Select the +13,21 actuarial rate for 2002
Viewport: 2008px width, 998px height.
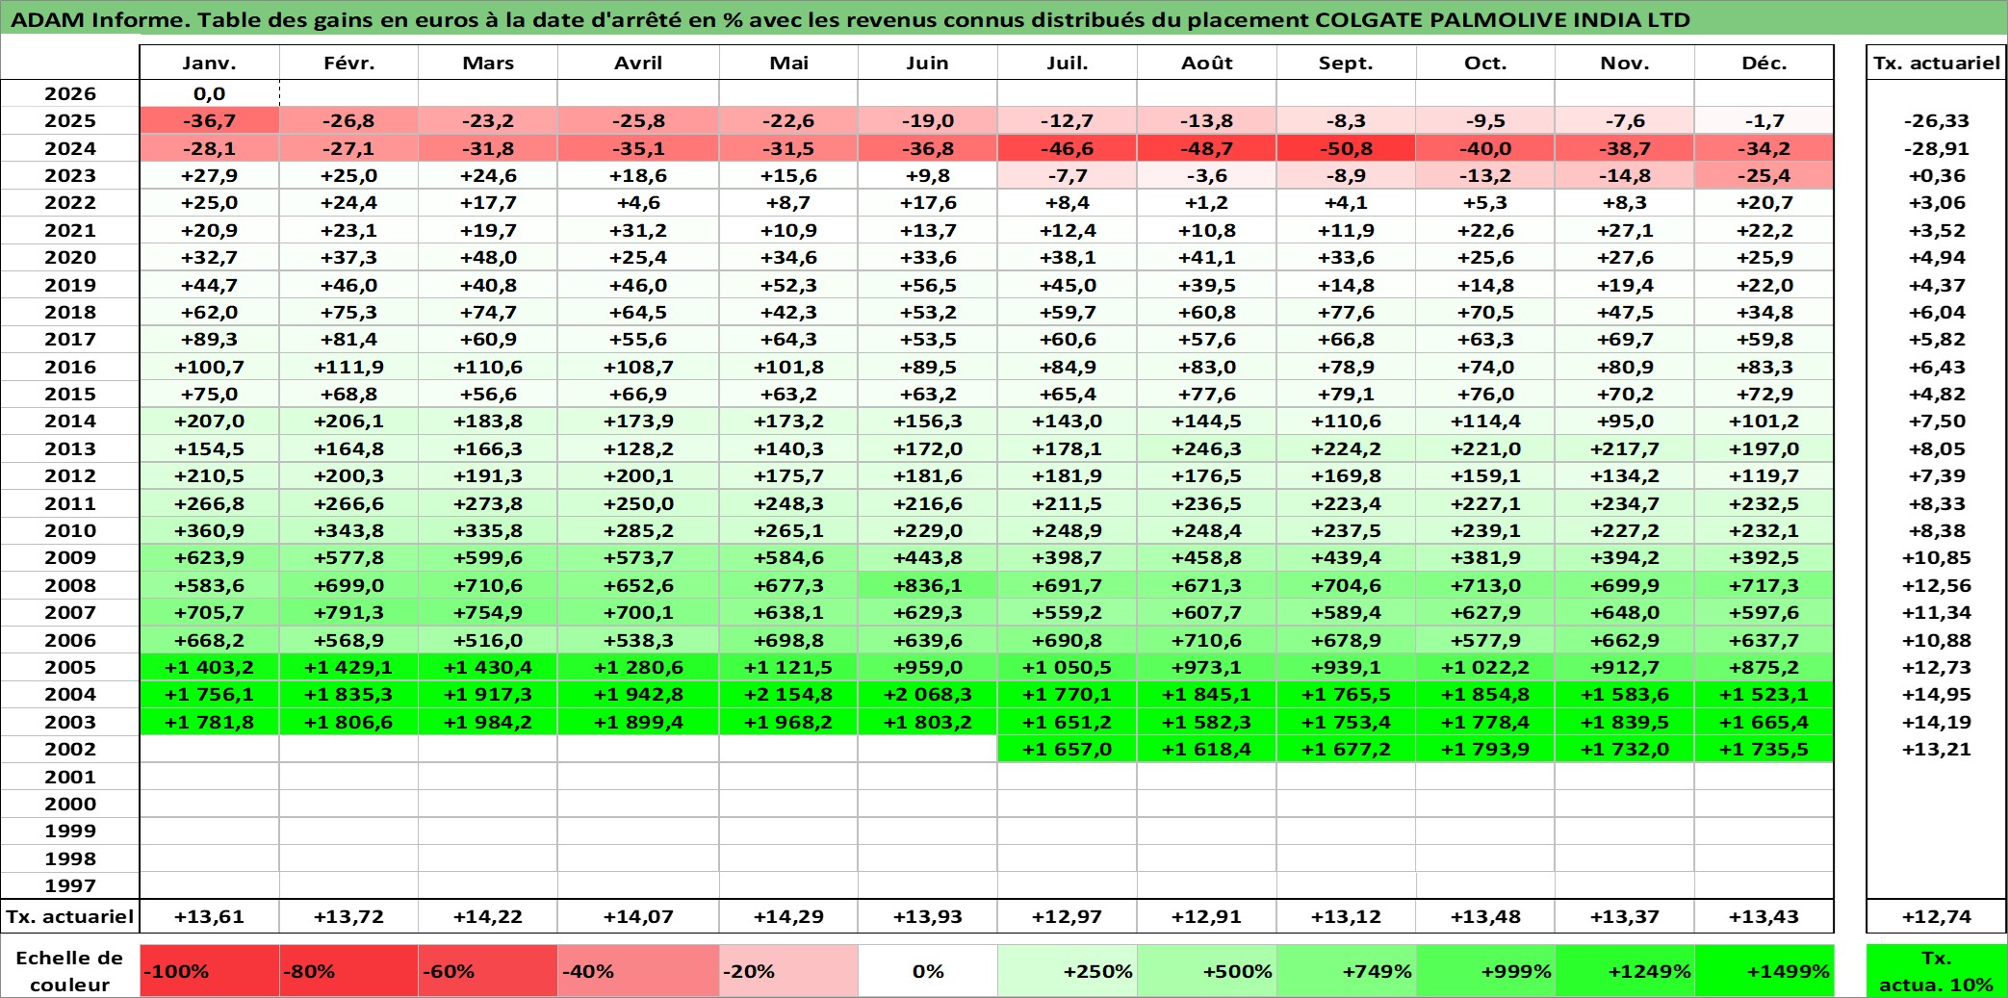pos(1937,749)
